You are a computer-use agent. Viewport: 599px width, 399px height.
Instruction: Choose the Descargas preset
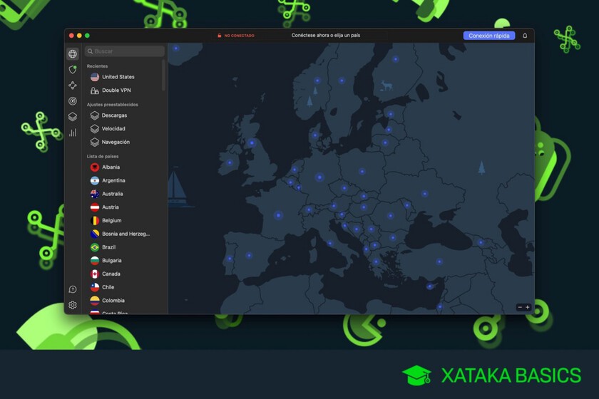pyautogui.click(x=114, y=115)
